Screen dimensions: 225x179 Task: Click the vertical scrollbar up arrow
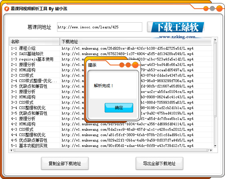coord(215,40)
